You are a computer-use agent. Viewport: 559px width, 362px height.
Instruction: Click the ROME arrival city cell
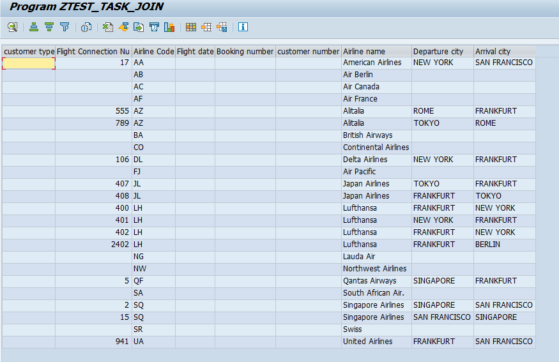[505, 123]
